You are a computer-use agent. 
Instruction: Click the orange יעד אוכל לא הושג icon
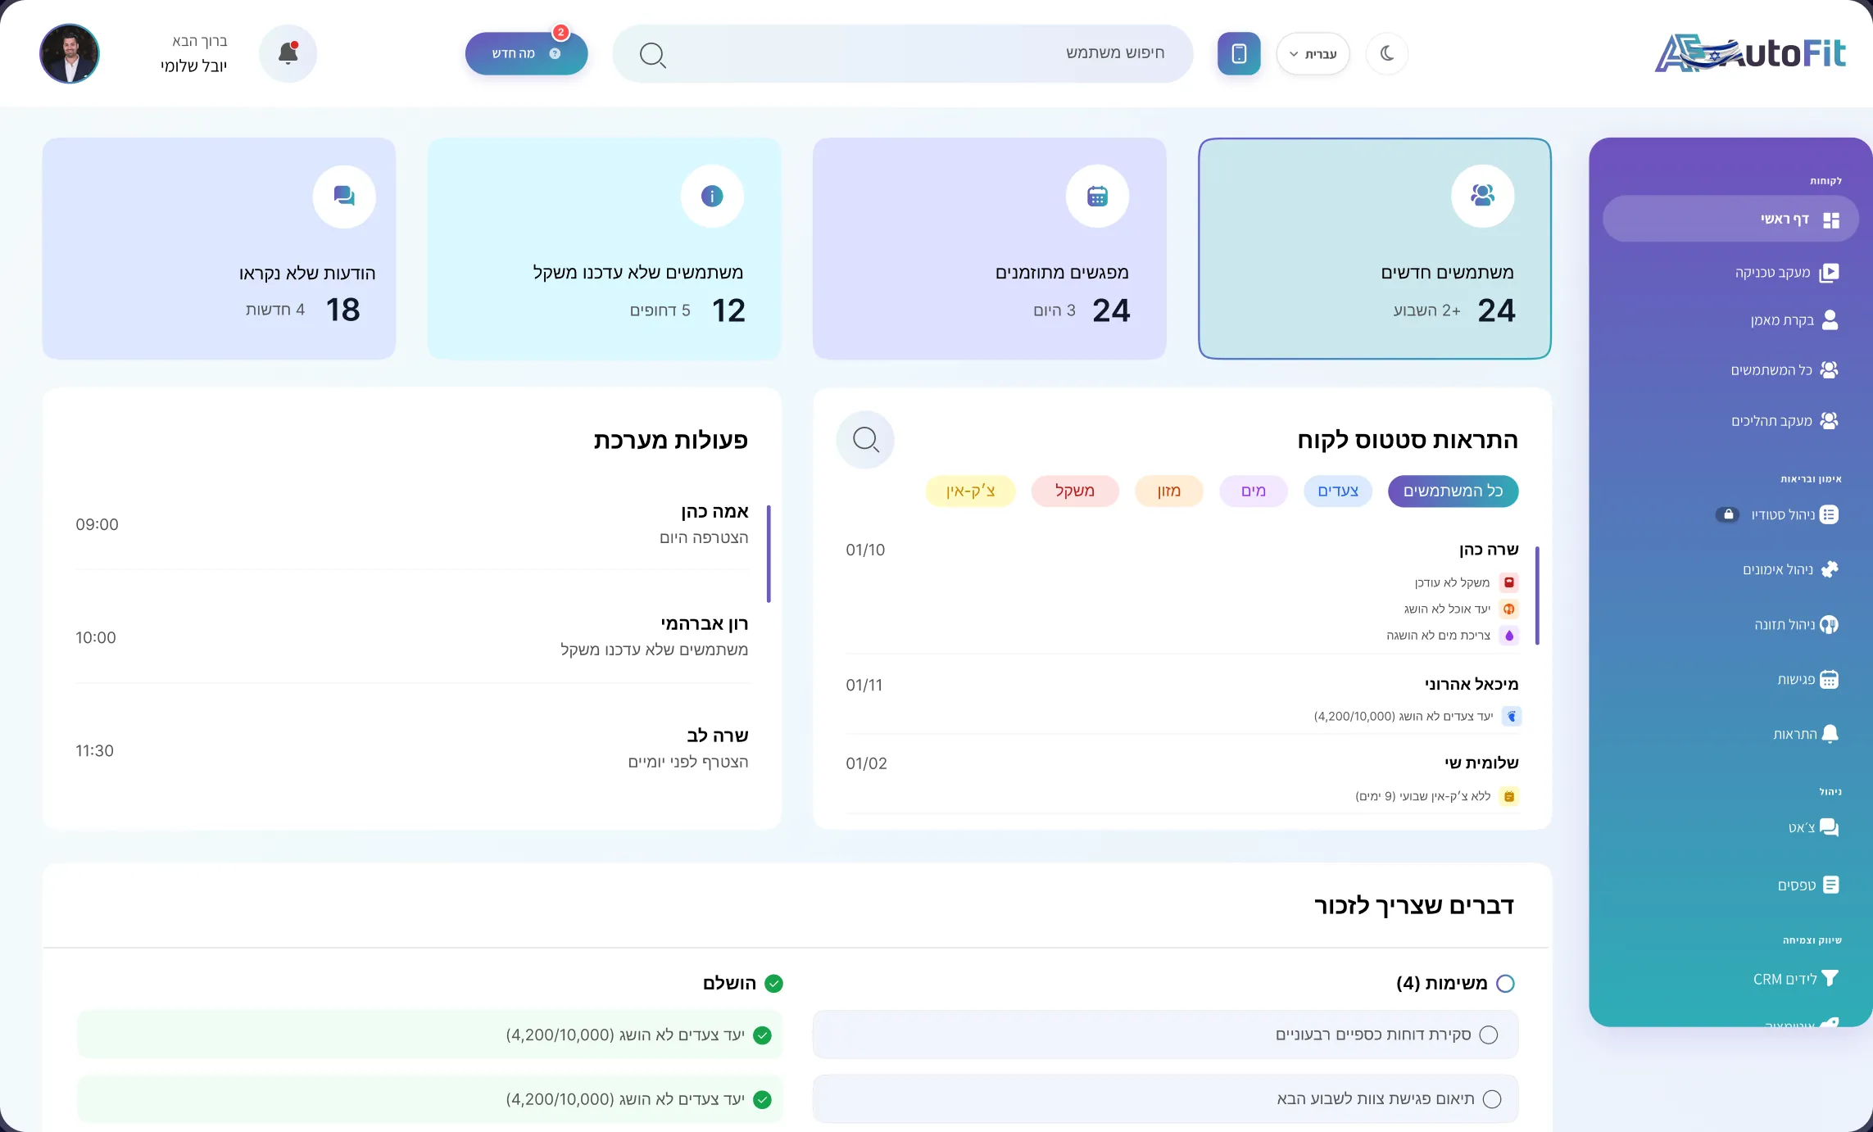coord(1509,609)
